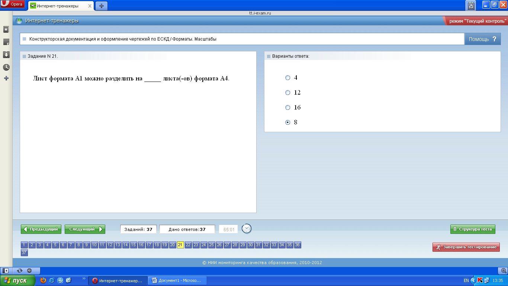508x286 pixels.
Task: Click Завершить тестирование to finish the test
Action: [x=466, y=247]
